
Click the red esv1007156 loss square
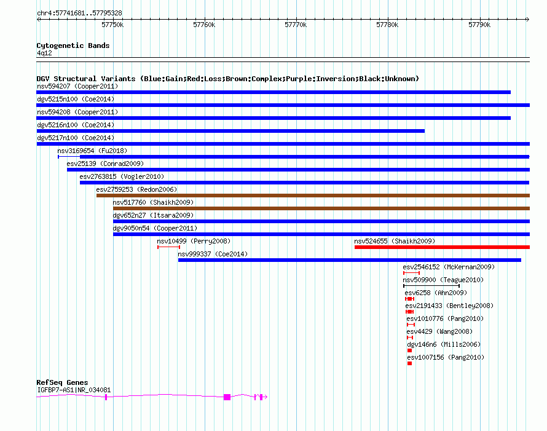409,363
